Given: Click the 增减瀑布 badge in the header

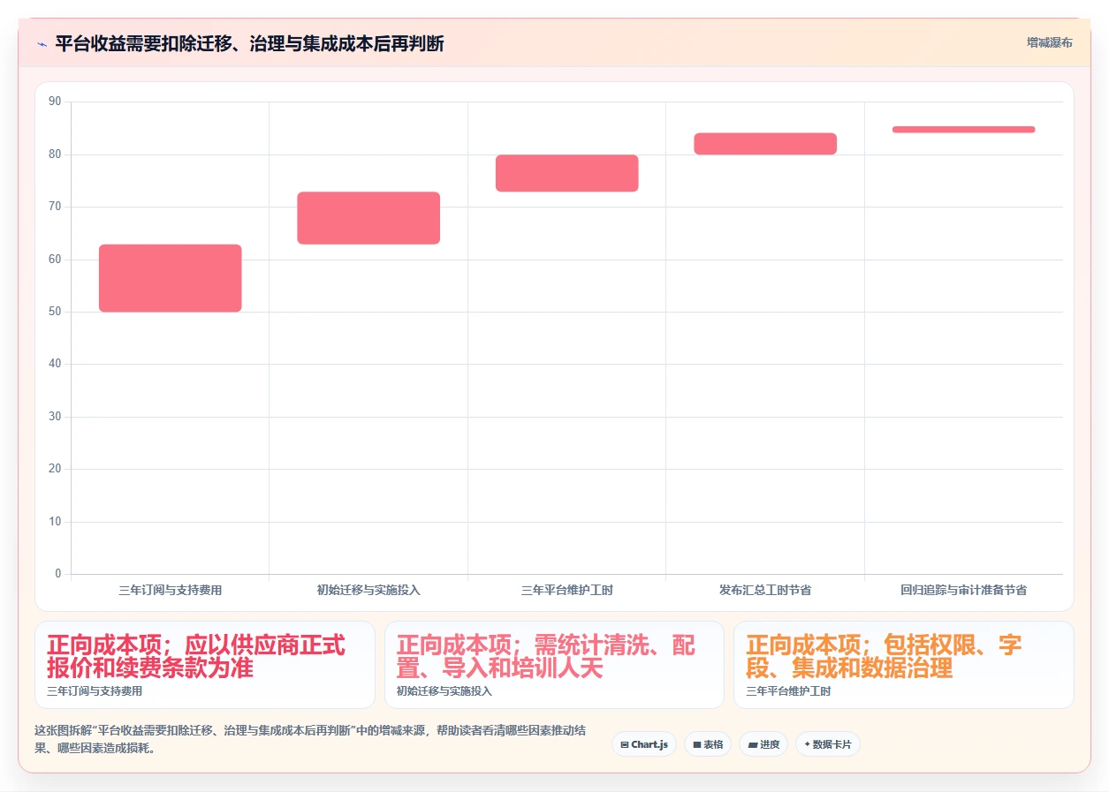Looking at the screenshot, I should (x=1049, y=42).
